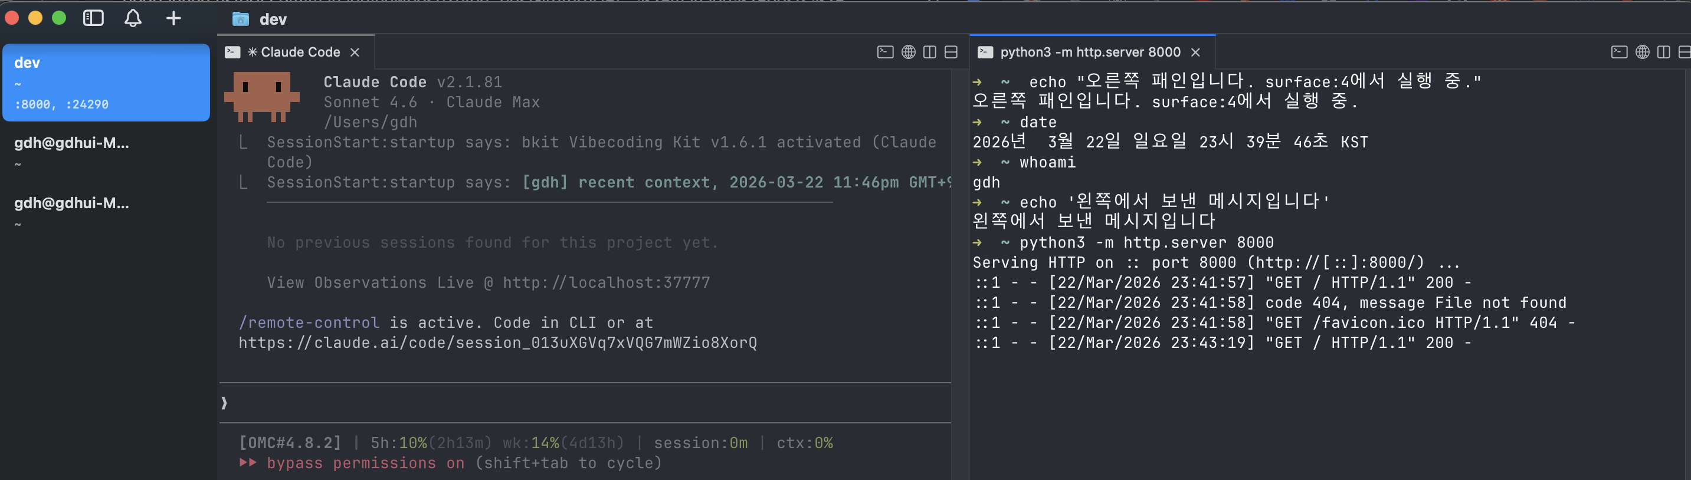1691x480 pixels.
Task: Split right pane vertically
Action: (x=1663, y=52)
